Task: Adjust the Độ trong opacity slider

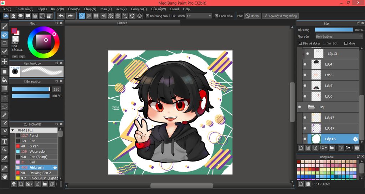Action: click(334, 30)
